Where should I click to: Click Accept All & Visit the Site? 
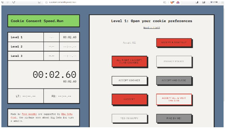(x=174, y=99)
